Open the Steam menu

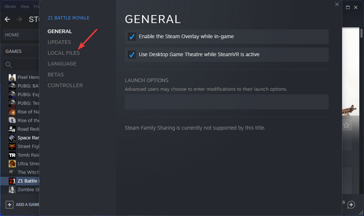pos(10,6)
